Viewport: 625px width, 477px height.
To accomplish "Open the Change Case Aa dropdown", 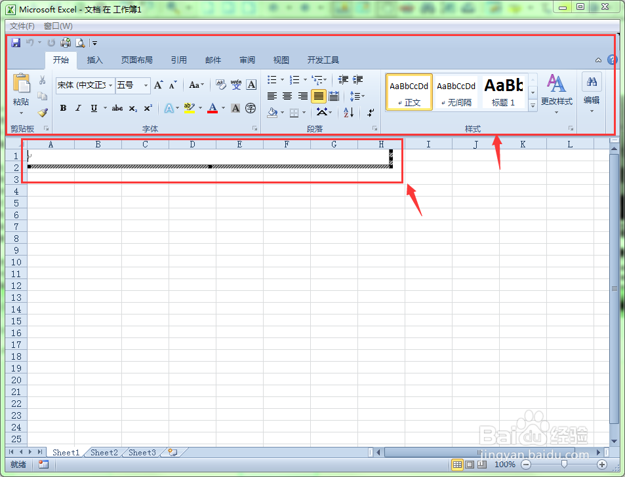I will point(196,85).
